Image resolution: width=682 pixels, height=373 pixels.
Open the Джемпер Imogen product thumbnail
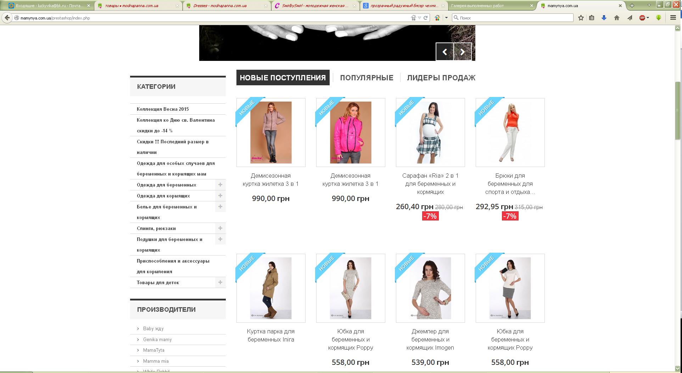[430, 288]
